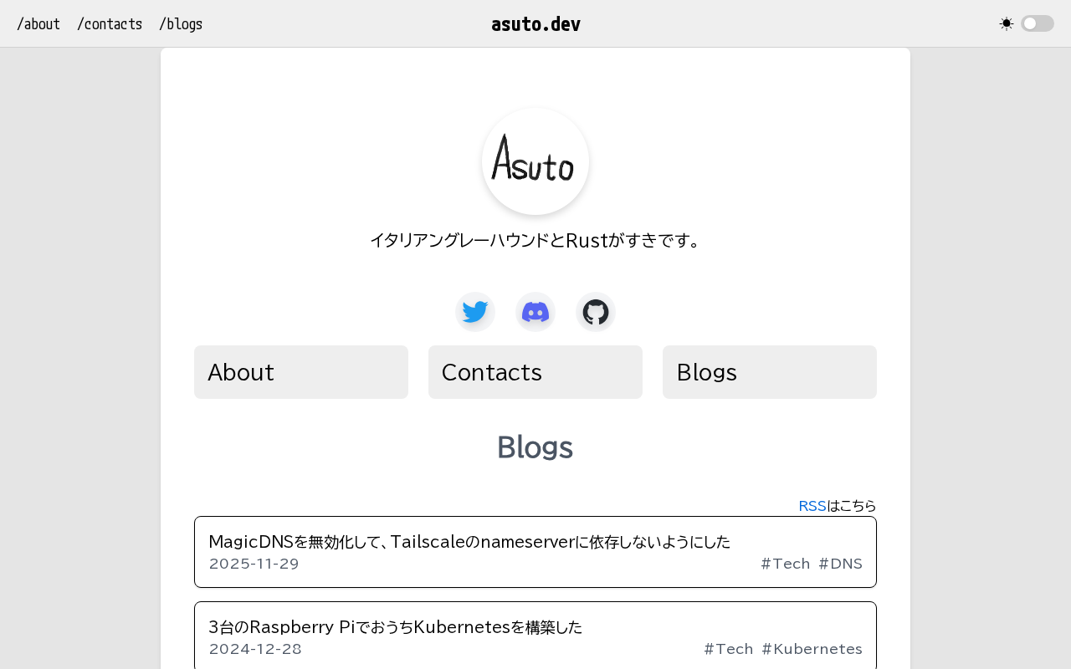
Task: Open the Raspberry Pi Kubernetes post
Action: tap(395, 627)
